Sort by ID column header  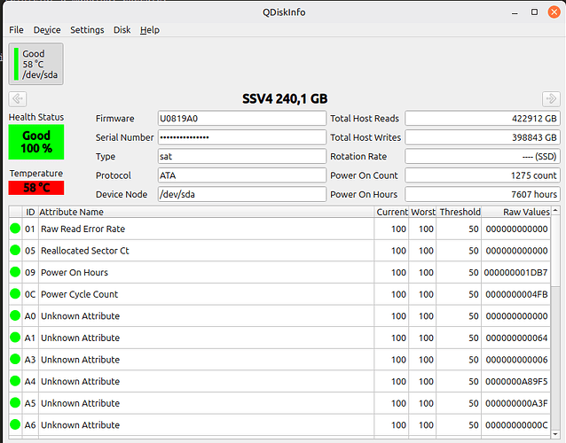coord(30,212)
